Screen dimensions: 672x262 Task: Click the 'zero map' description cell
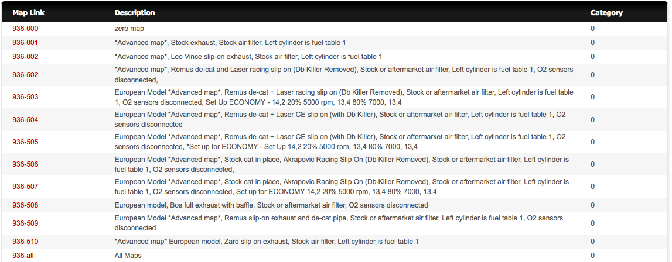point(129,29)
